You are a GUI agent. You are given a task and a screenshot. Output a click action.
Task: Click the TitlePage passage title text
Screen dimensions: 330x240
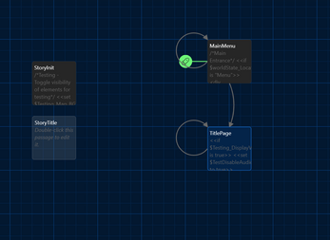click(x=220, y=133)
